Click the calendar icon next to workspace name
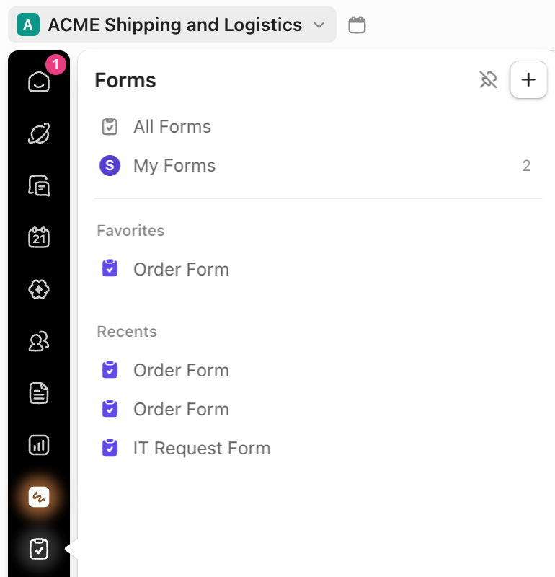 [x=358, y=24]
